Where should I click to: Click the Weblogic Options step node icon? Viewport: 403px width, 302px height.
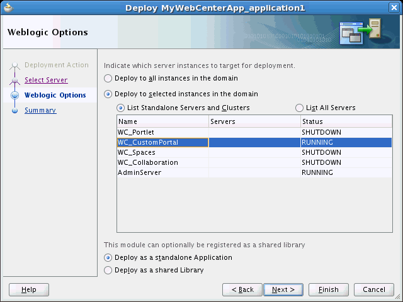pos(15,95)
